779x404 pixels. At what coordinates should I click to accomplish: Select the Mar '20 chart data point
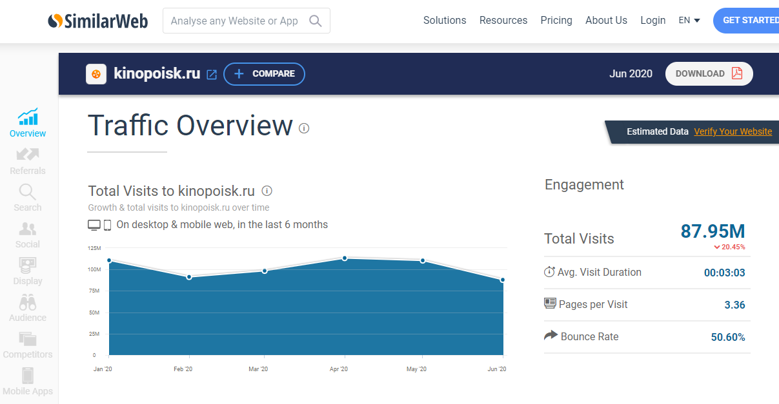coord(265,271)
